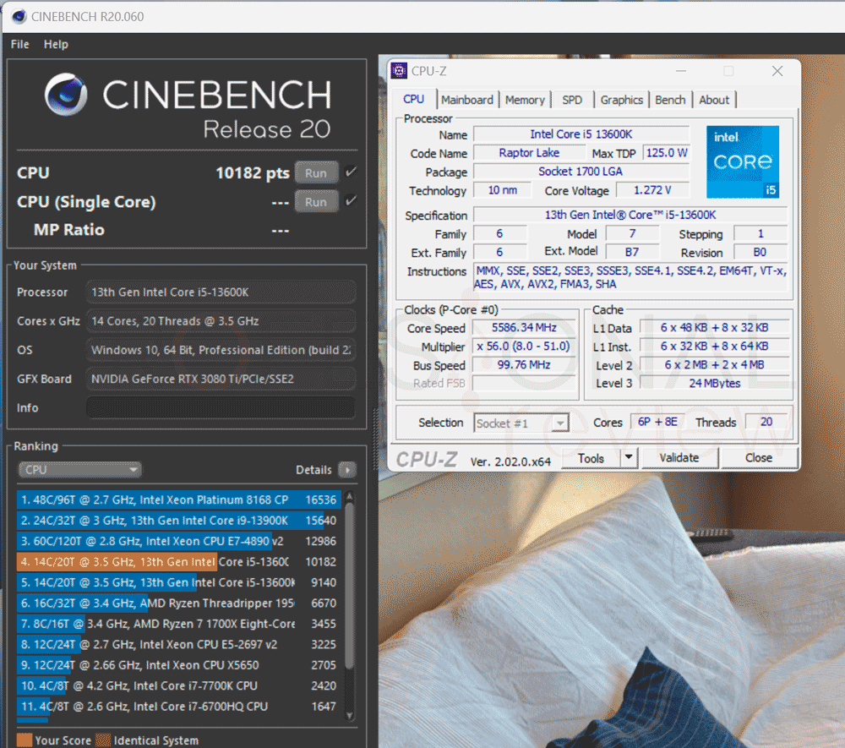The image size is (845, 748).
Task: Select the Core i7-6700HQ ranking row
Action: tap(179, 707)
